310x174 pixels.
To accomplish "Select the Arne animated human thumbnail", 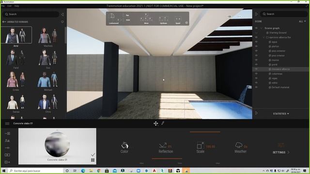I will (16, 35).
